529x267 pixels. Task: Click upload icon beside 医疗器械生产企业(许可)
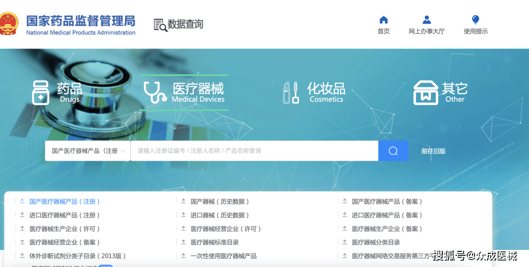pyautogui.click(x=22, y=229)
